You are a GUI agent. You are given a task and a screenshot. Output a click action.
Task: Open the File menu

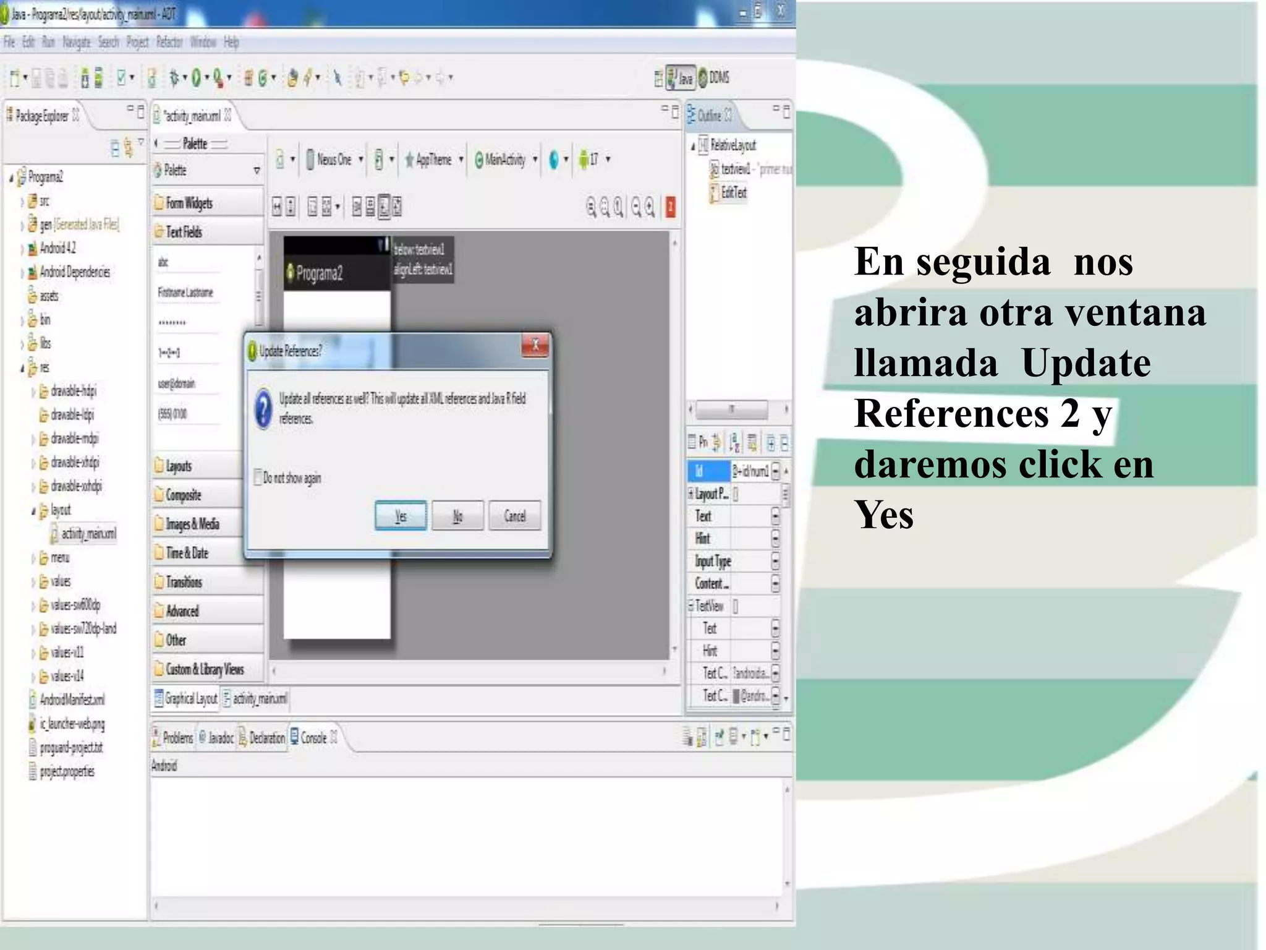coord(9,42)
